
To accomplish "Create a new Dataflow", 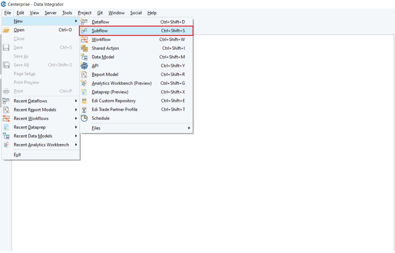I will pyautogui.click(x=136, y=22).
